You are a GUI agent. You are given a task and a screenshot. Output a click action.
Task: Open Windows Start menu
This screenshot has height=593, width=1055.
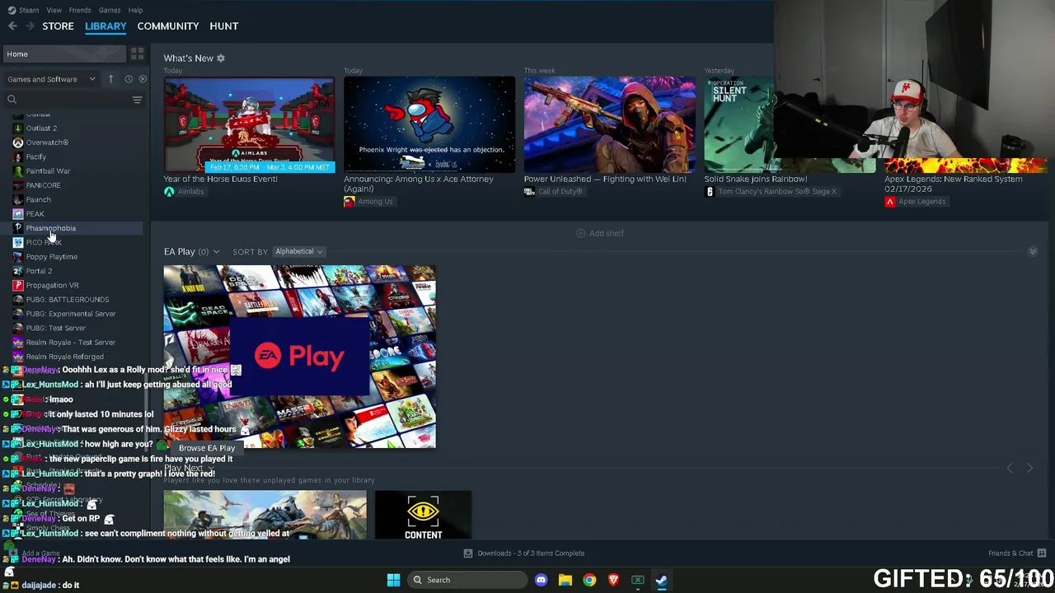393,580
